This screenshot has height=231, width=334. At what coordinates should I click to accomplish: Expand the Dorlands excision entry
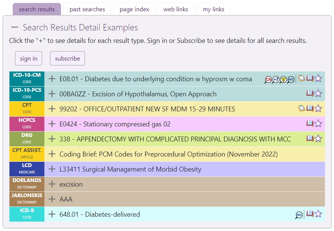coord(52,184)
